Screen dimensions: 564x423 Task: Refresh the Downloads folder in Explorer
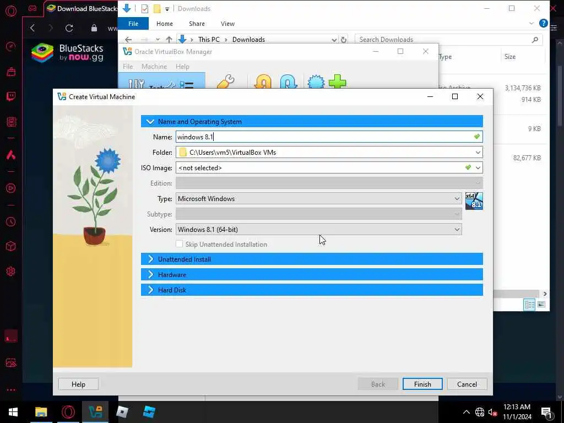pos(344,40)
